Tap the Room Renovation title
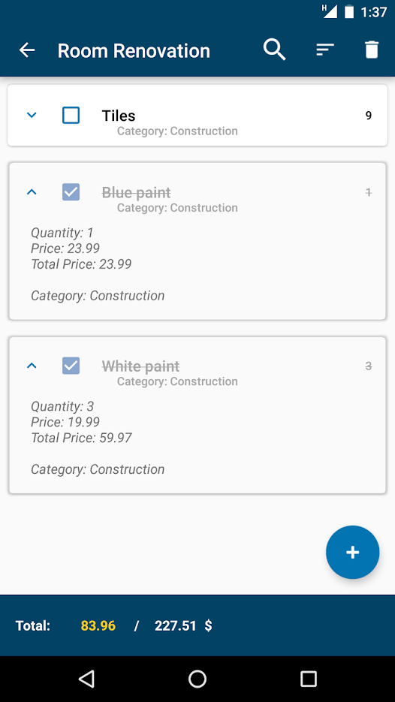 pos(134,50)
